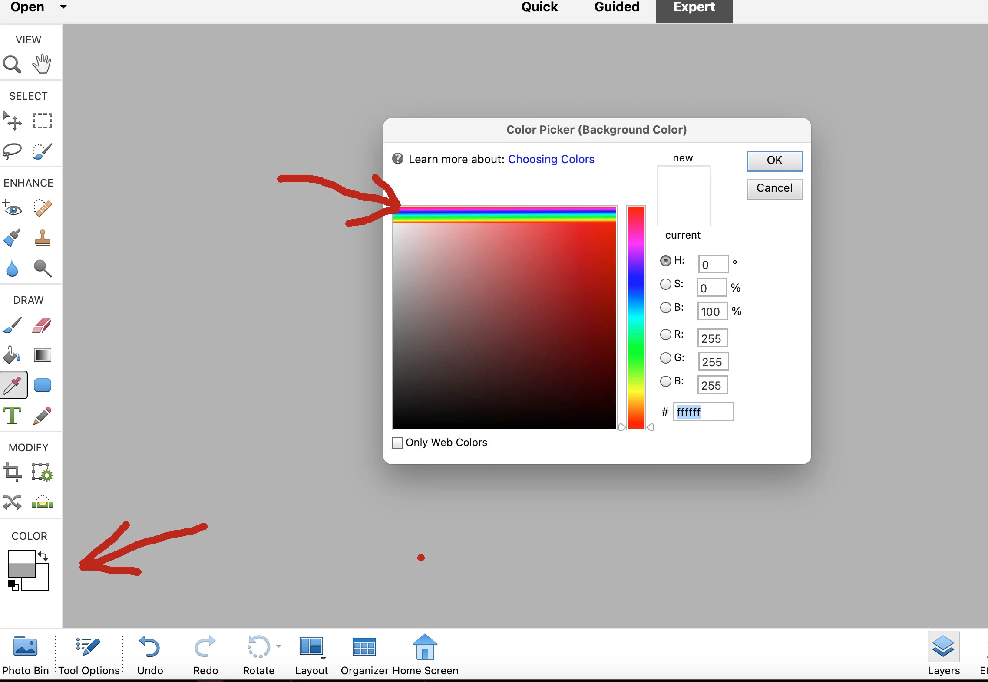Select the Rectangular Marquee tool
988x682 pixels.
click(x=42, y=121)
